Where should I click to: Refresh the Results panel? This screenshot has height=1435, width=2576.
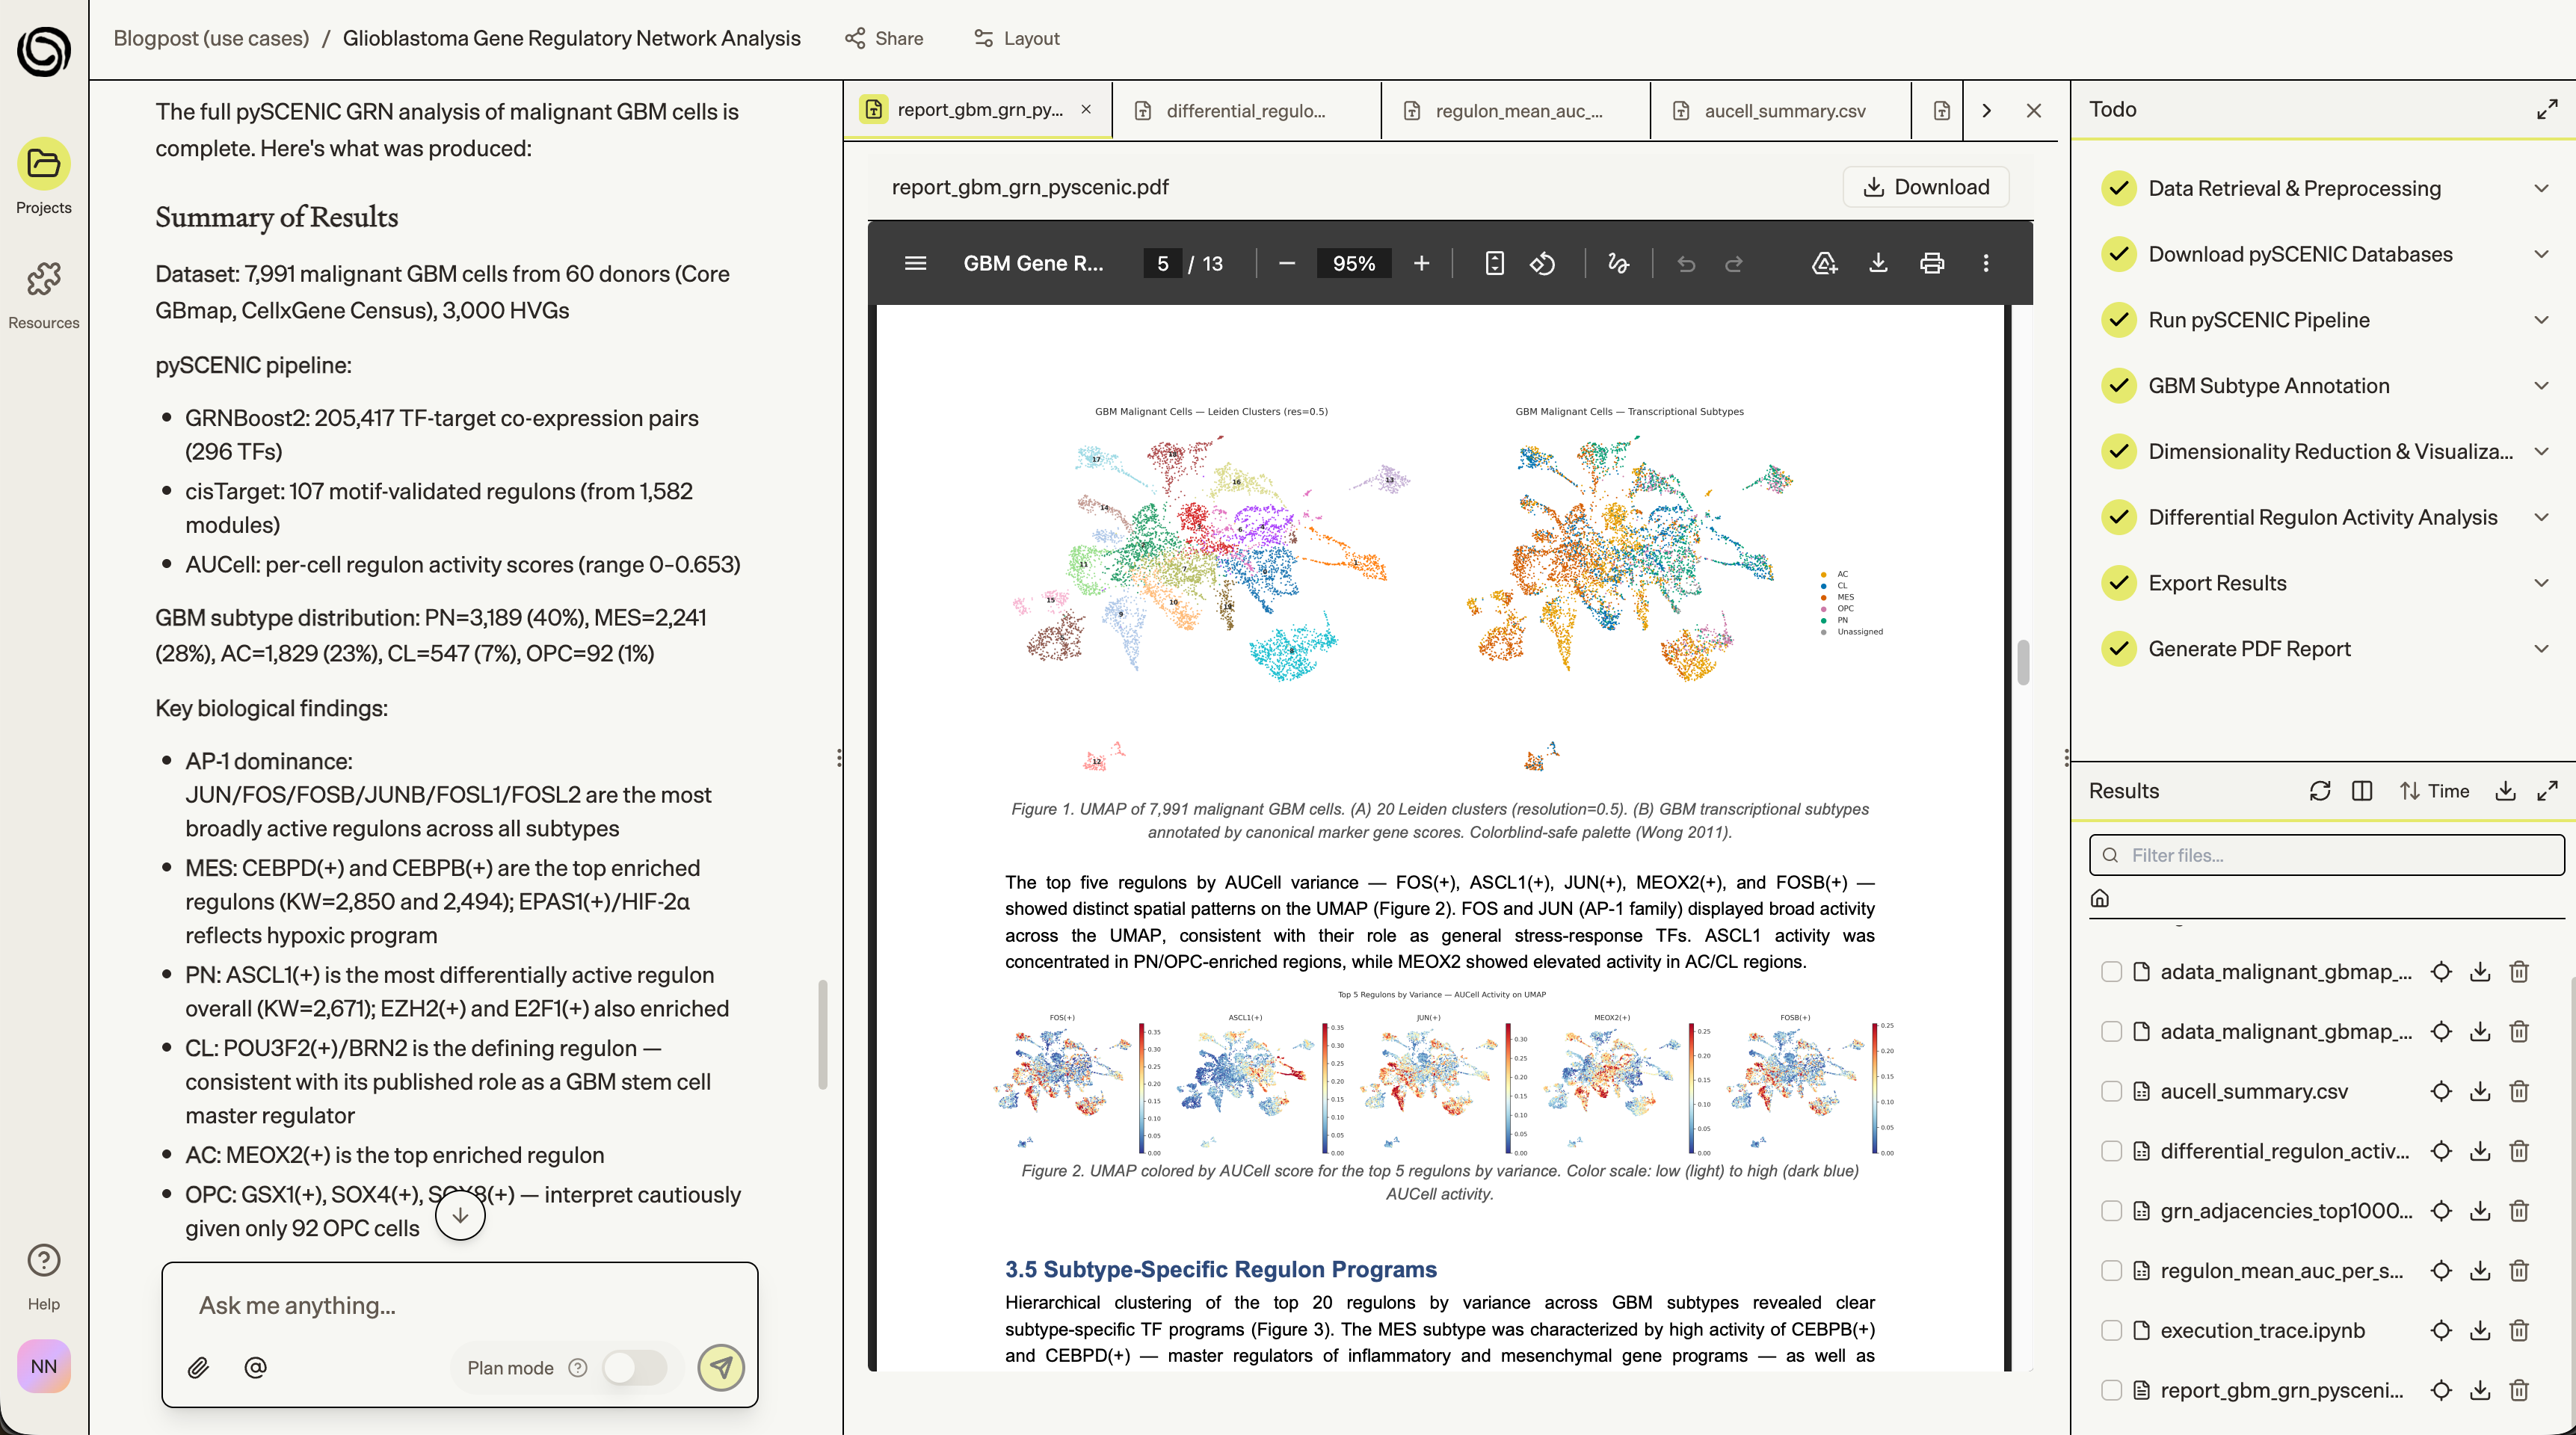click(2320, 791)
